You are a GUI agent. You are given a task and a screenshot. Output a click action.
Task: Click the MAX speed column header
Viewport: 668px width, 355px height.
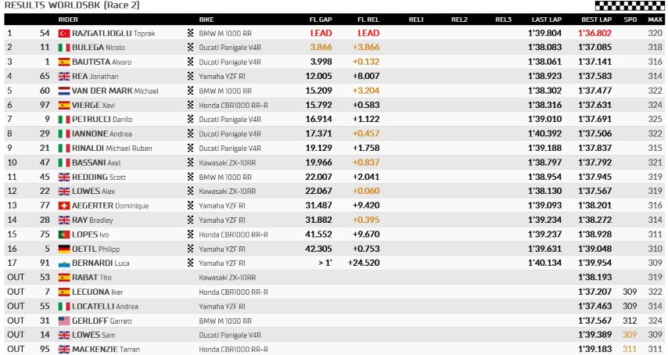(655, 20)
